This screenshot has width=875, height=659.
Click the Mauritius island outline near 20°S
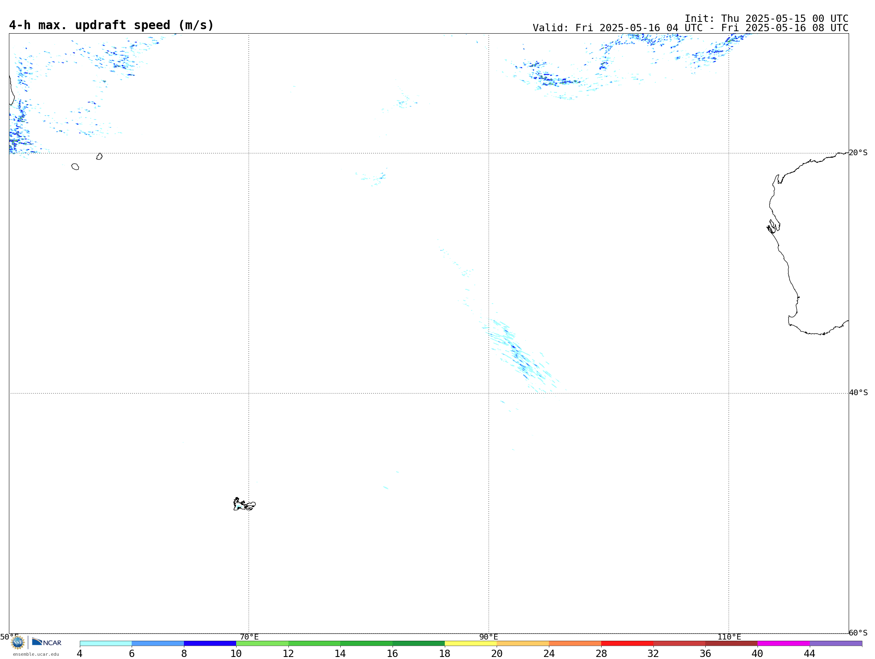click(99, 156)
